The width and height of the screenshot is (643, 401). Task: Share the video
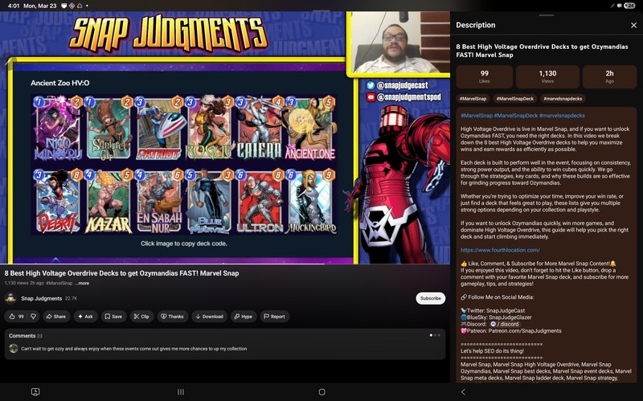tap(55, 316)
